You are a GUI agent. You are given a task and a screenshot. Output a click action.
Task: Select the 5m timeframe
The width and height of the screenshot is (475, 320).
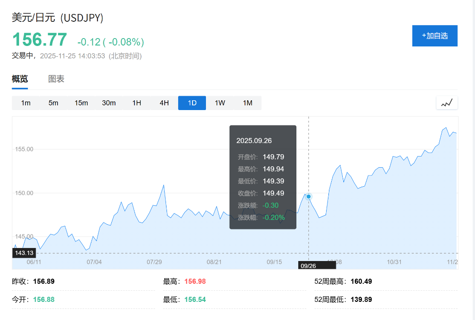point(53,103)
